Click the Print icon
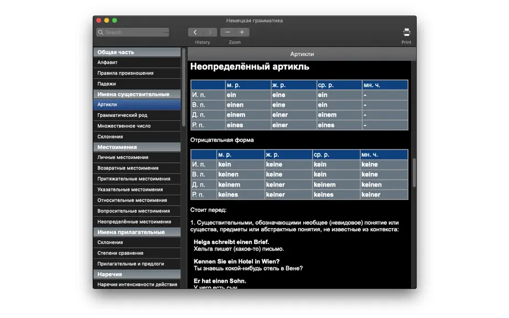 click(406, 32)
